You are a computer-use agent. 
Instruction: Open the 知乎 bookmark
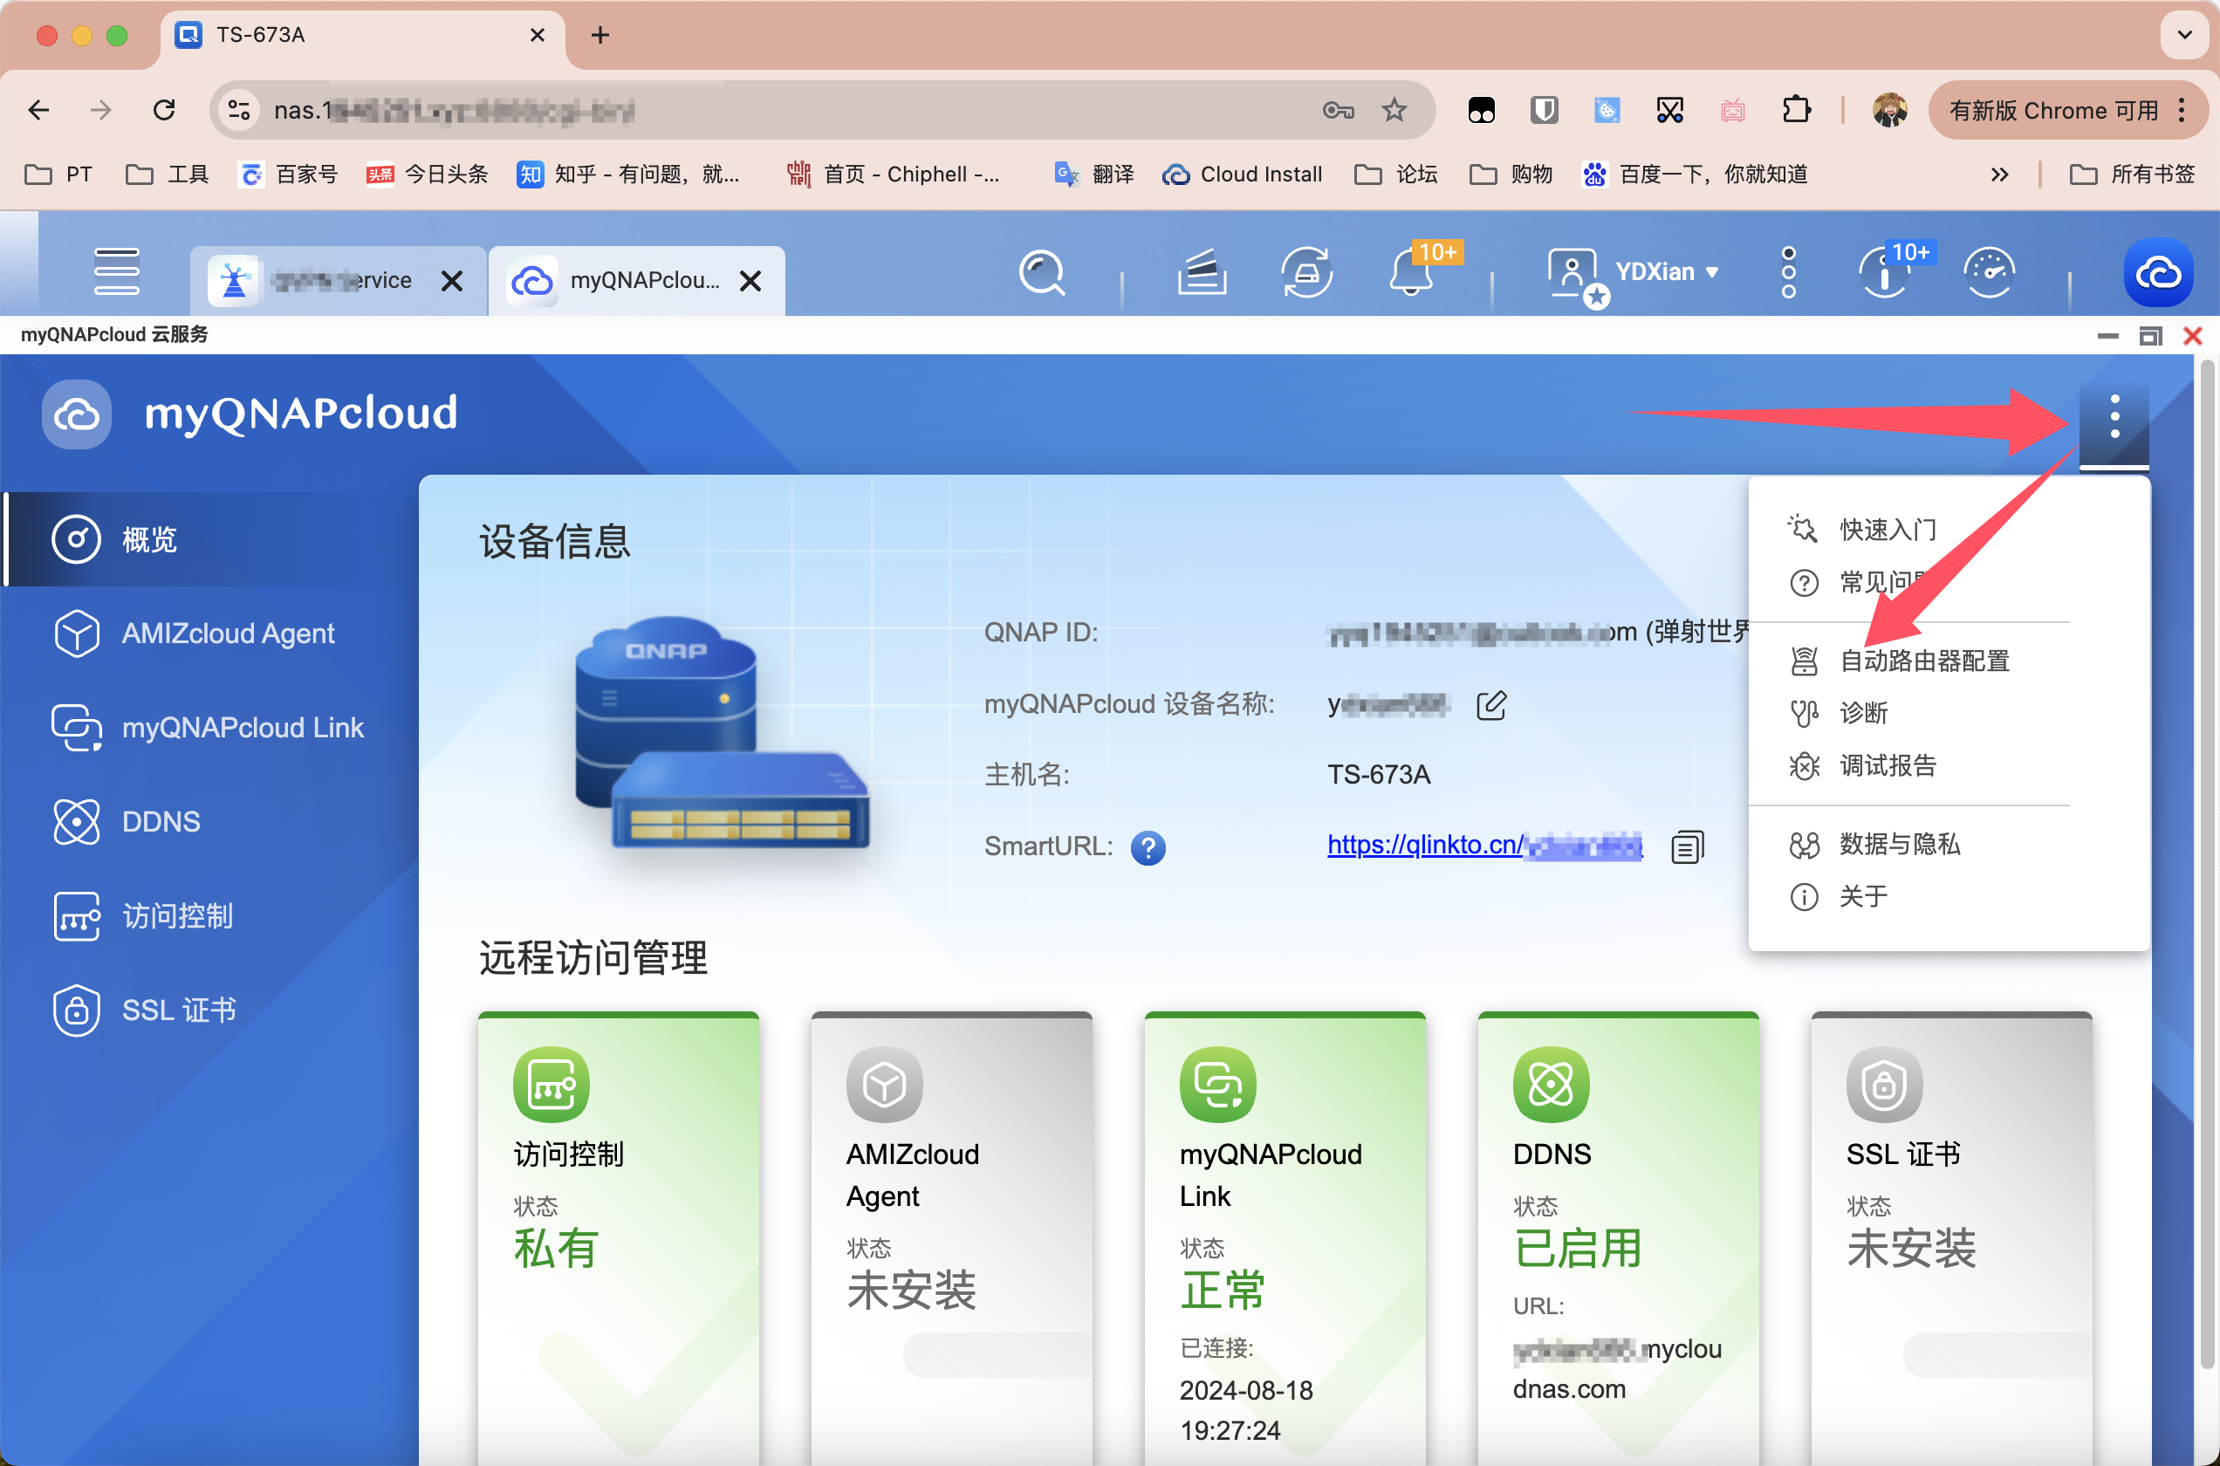pos(629,175)
